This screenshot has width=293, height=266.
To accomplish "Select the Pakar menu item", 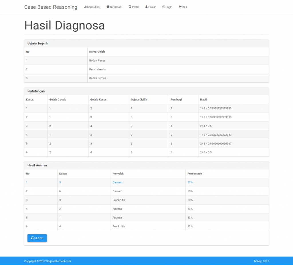I will point(150,7).
